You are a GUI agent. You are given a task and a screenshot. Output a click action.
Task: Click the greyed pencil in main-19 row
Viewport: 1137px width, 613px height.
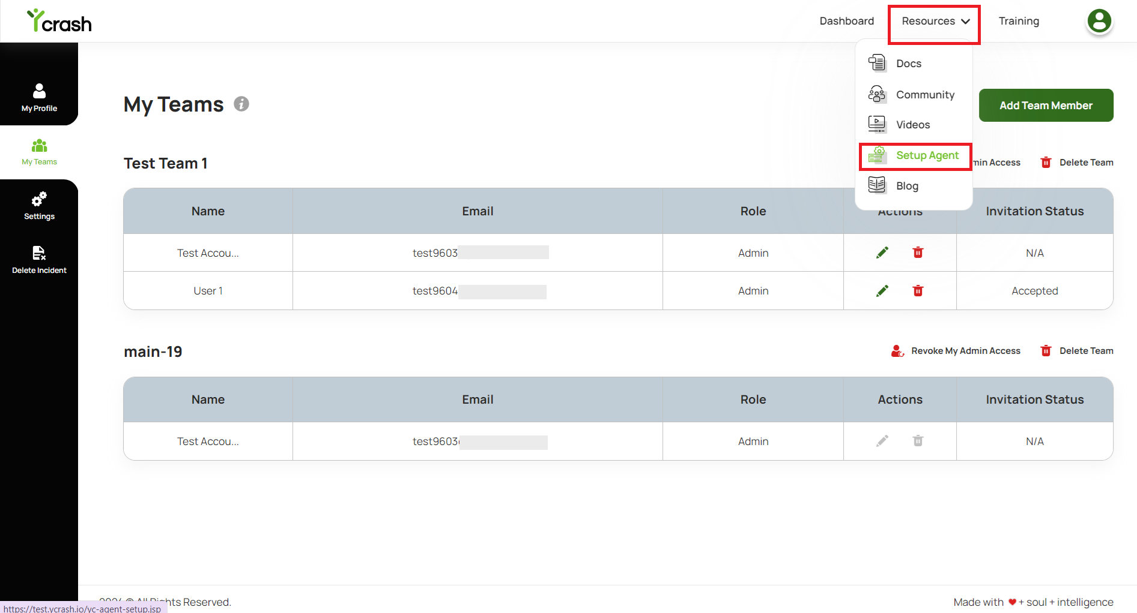point(882,441)
